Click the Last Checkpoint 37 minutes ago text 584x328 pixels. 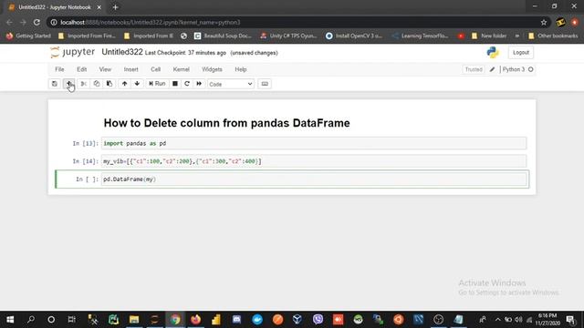[x=185, y=53]
